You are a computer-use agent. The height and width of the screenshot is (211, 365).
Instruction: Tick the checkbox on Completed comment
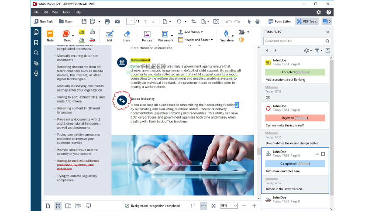click(323, 154)
